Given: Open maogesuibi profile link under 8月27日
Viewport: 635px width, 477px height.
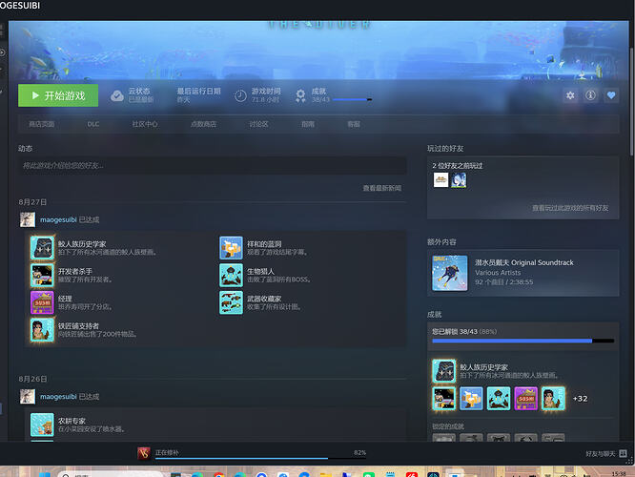Looking at the screenshot, I should [x=58, y=219].
